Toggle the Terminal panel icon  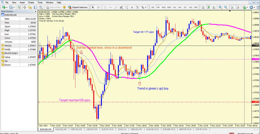click(x=35, y=7)
